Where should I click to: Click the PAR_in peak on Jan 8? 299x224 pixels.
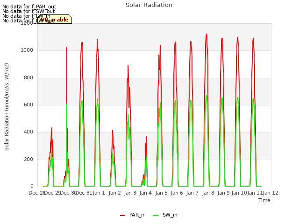206,34
